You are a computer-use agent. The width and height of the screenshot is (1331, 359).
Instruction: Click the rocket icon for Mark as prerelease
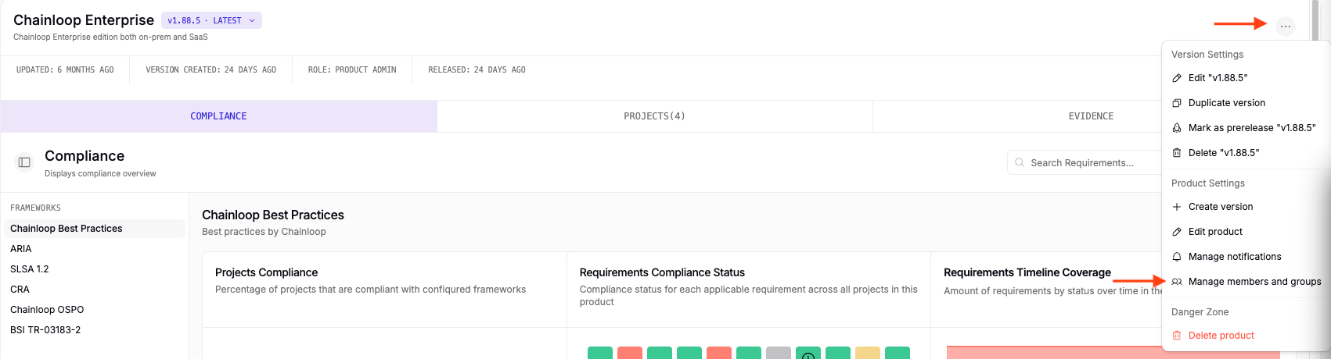click(x=1177, y=128)
